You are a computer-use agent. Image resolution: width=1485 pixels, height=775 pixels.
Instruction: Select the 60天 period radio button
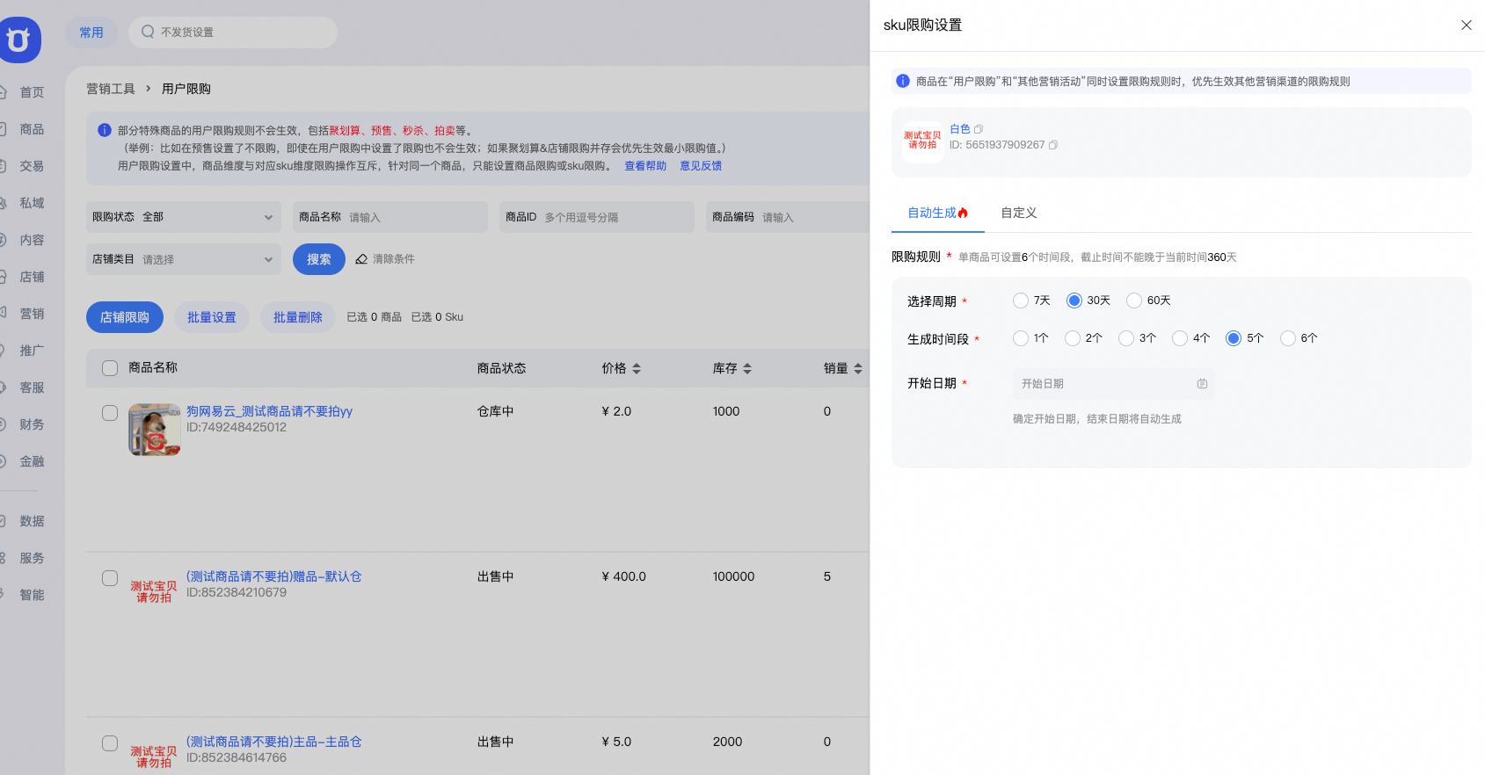point(1134,301)
